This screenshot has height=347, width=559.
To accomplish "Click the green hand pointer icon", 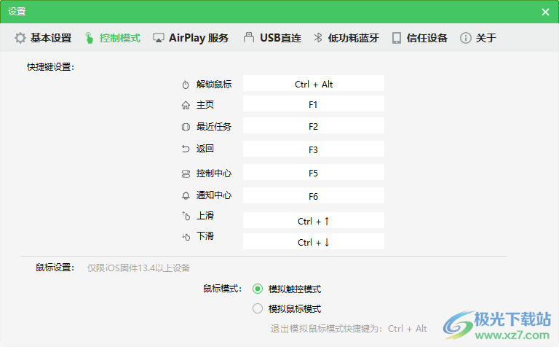I will (x=89, y=38).
